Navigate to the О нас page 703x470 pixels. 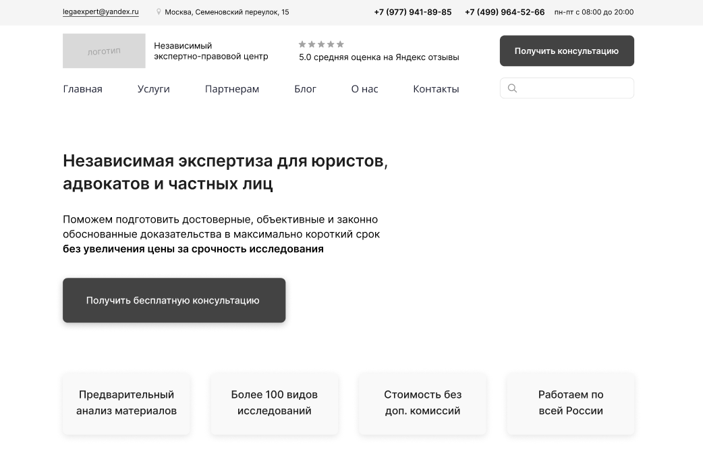364,89
